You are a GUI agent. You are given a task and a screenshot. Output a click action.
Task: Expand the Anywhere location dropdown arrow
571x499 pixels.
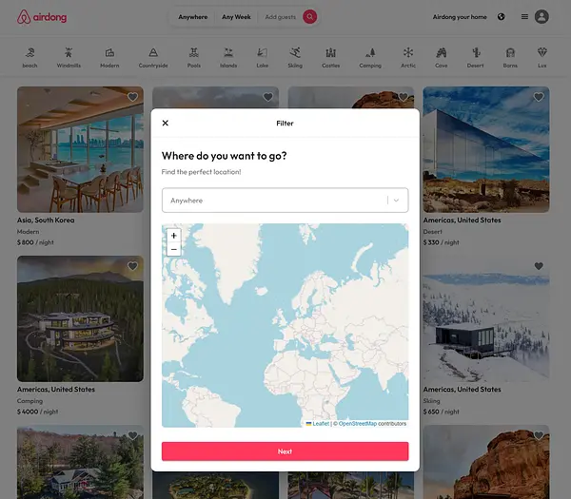[x=396, y=201]
